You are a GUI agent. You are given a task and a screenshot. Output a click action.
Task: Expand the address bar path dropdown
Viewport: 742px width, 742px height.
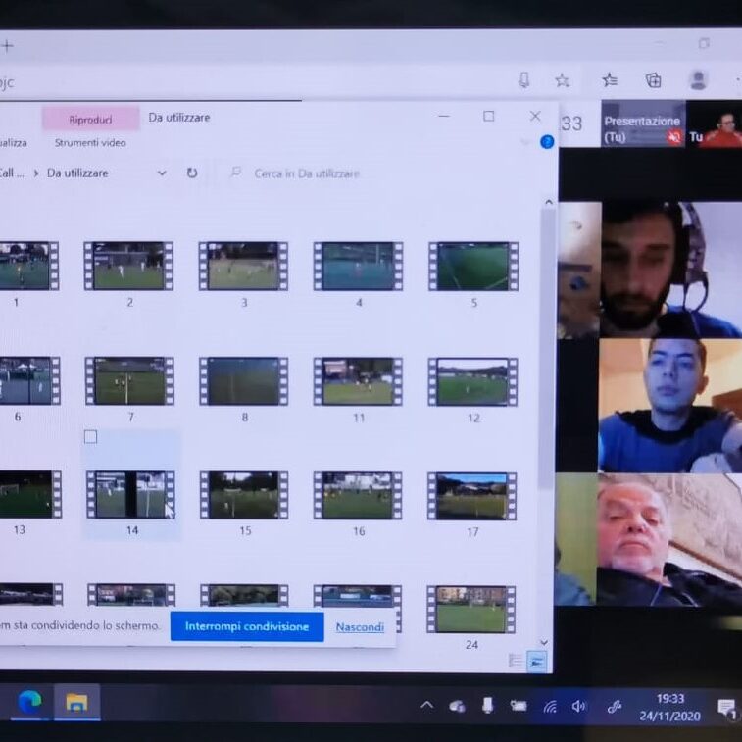tap(162, 173)
